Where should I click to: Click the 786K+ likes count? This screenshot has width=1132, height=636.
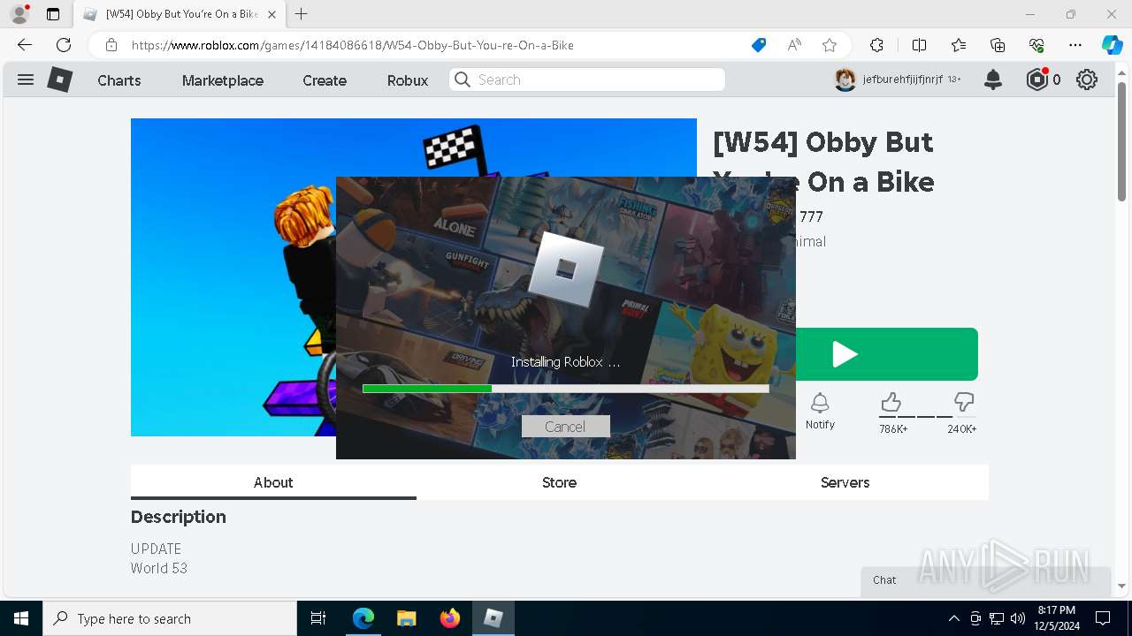[x=893, y=429]
